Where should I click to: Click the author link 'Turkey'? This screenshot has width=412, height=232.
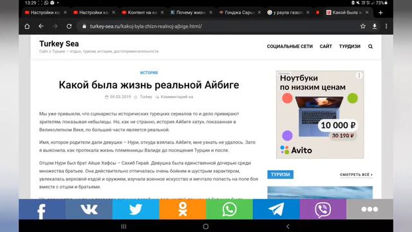[146, 97]
